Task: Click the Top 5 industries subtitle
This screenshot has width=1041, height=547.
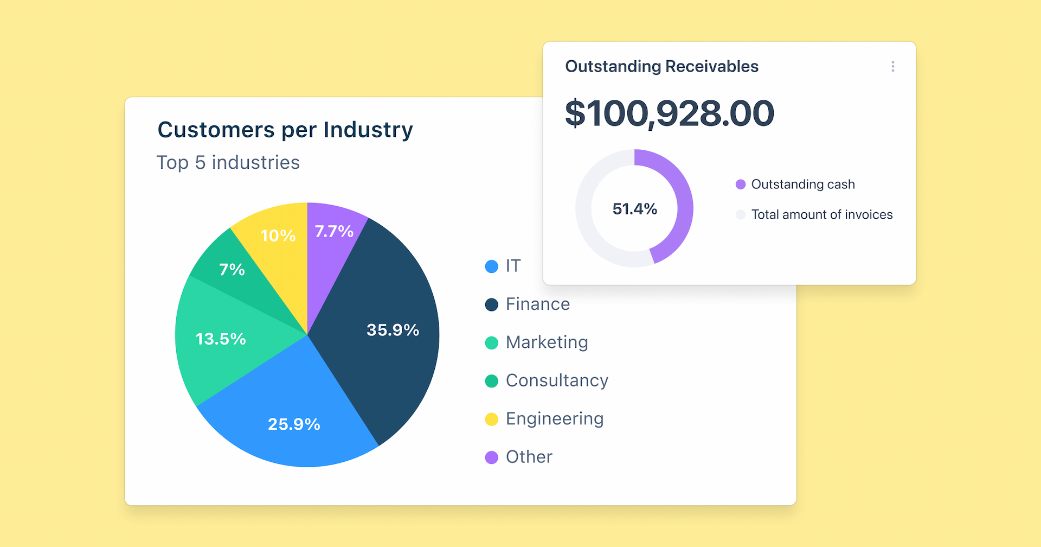Action: point(228,162)
